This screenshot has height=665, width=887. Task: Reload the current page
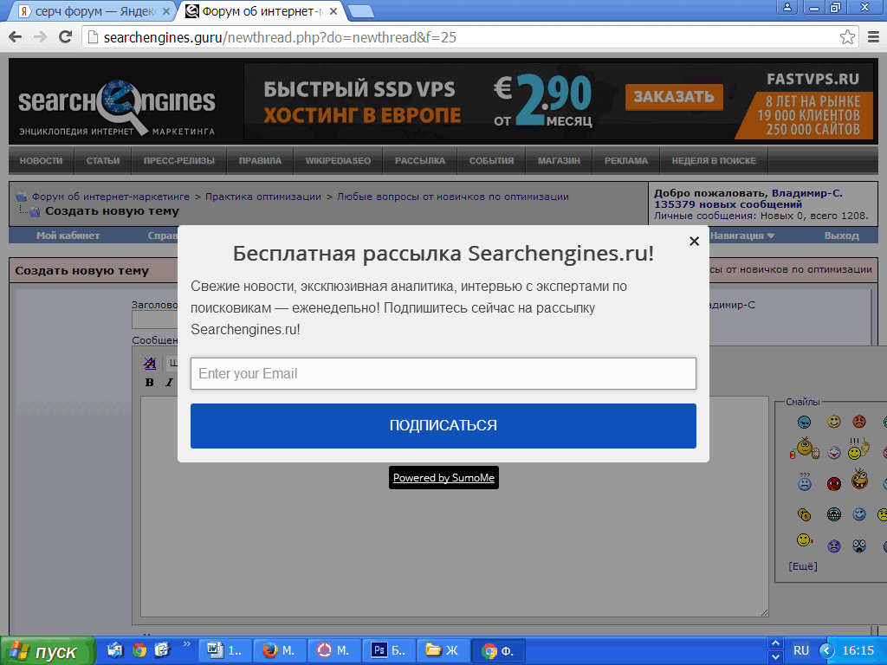point(66,37)
